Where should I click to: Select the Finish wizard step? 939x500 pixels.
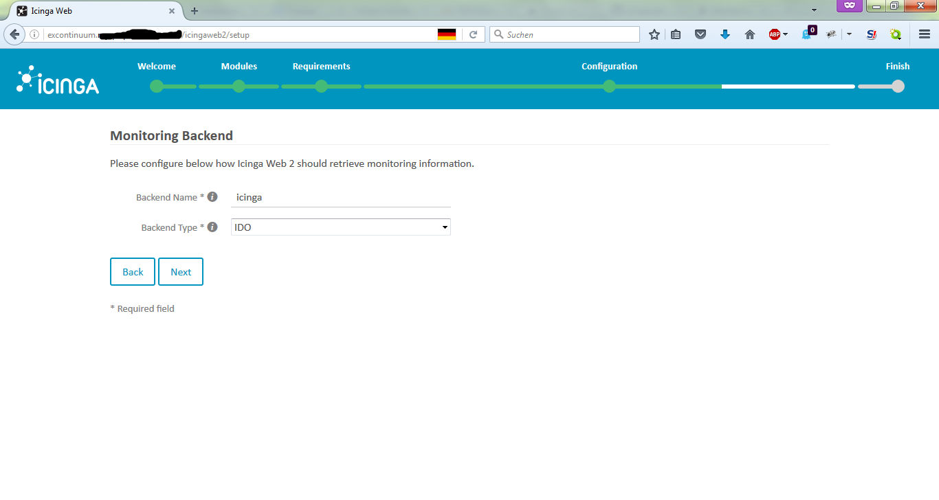tap(898, 67)
